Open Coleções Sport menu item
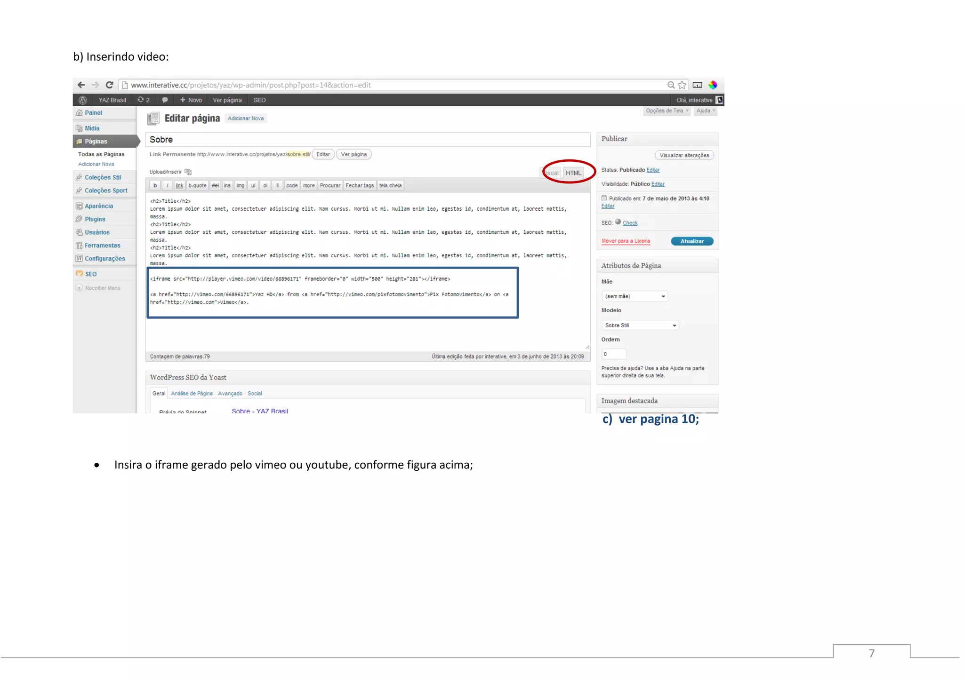964x681 pixels. point(106,191)
